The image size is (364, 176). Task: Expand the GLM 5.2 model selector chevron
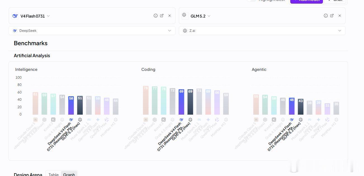pyautogui.click(x=209, y=16)
